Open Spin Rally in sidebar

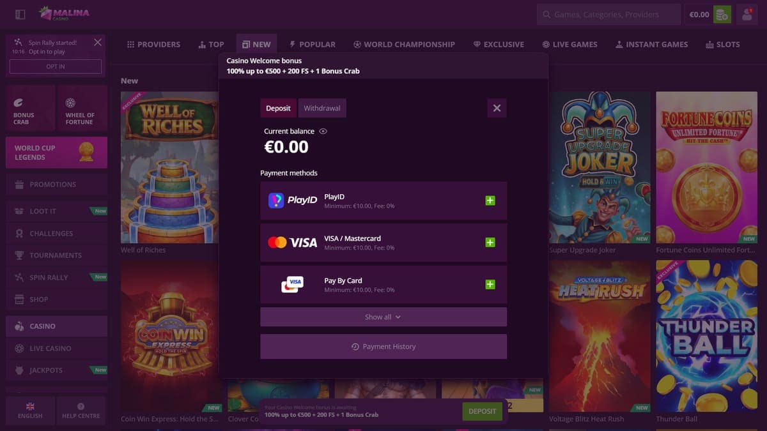click(56, 278)
